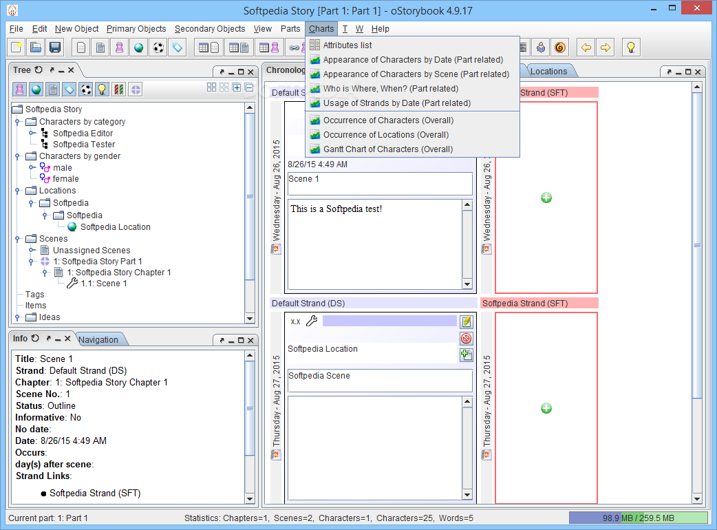Open the table with character view icon

coord(268,47)
